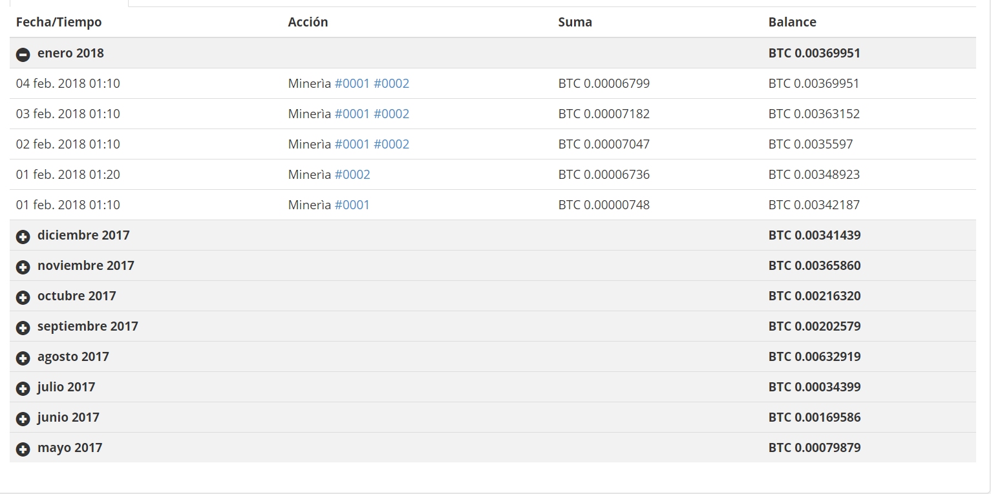Open #0001 link in 04 feb. row

point(352,83)
